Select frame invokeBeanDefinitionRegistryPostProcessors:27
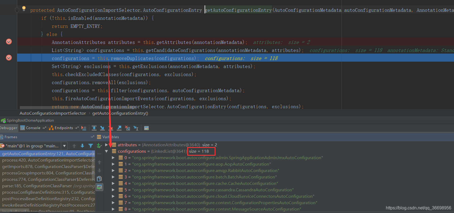The width and height of the screenshot is (454, 213). [x=47, y=205]
